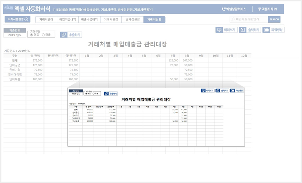
Task: Switch to the 거래처관리 tab
Action: (x=46, y=19)
